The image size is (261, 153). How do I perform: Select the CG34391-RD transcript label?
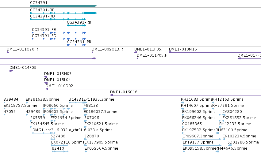coord(42,16)
